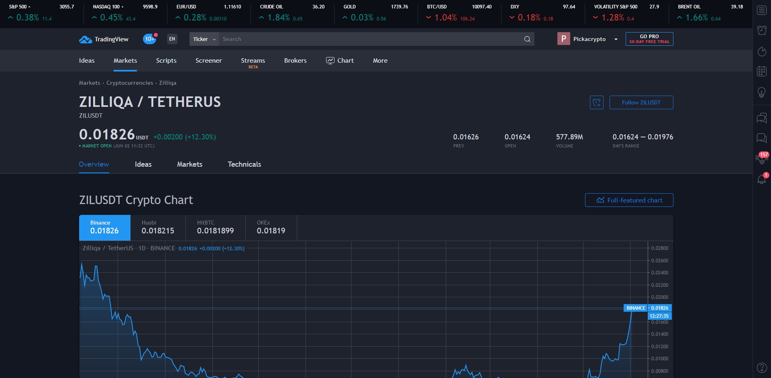Select the Binance exchange tab
The image size is (771, 378).
105,228
